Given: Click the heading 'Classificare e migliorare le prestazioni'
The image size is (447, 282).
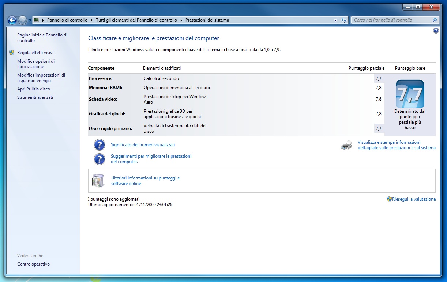Looking at the screenshot, I should (154, 38).
